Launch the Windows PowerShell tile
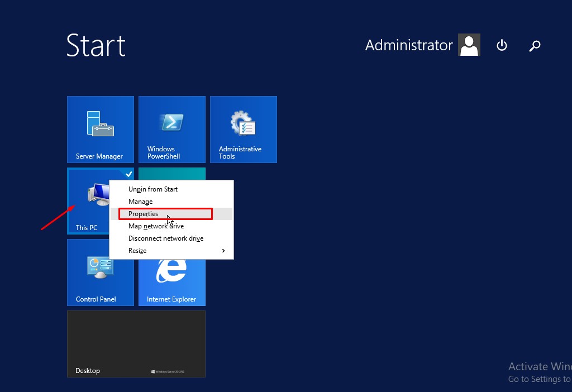The width and height of the screenshot is (572, 392). pos(172,130)
